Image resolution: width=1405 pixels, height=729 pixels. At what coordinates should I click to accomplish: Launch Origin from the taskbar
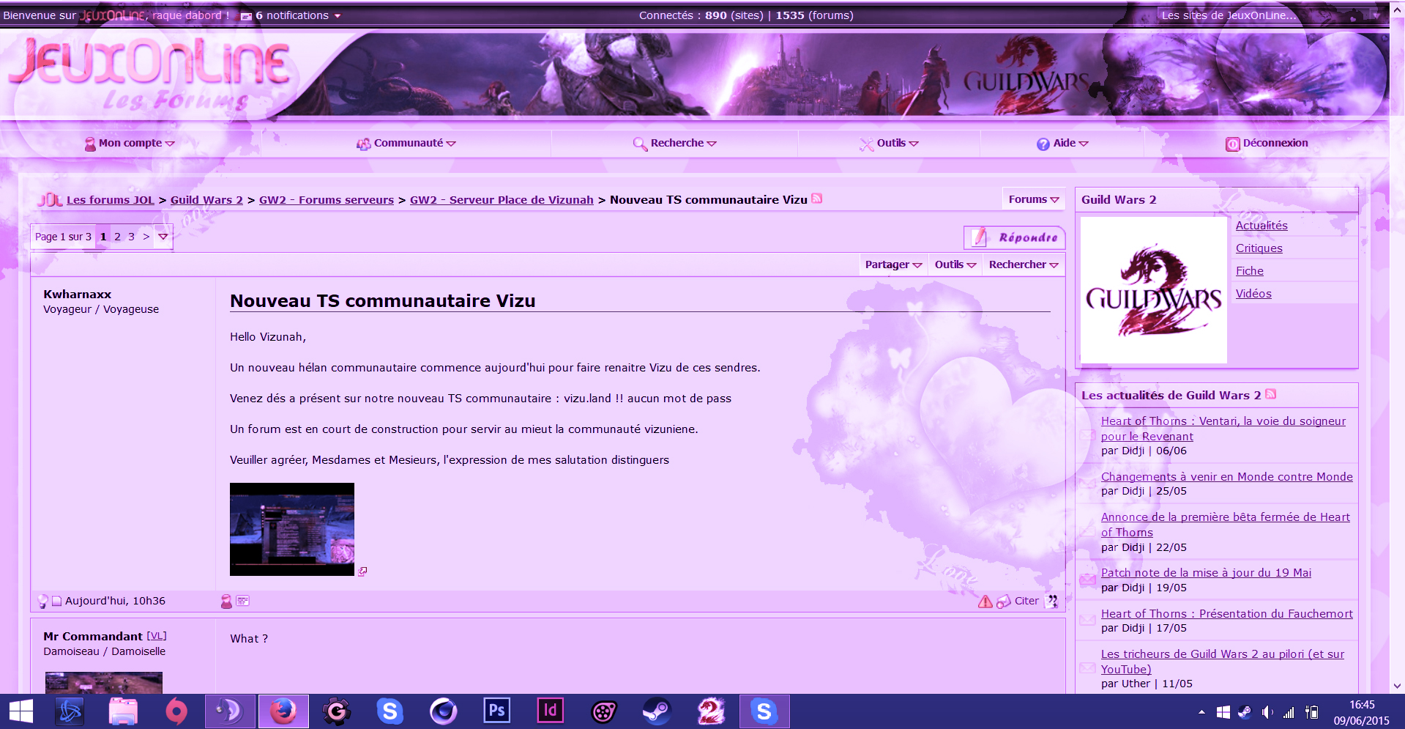(176, 711)
